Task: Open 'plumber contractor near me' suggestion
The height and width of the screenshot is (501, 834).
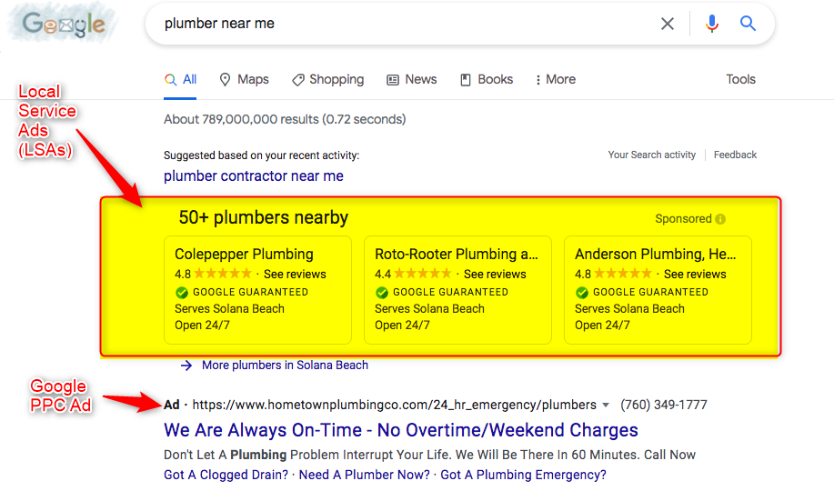Action: point(254,176)
